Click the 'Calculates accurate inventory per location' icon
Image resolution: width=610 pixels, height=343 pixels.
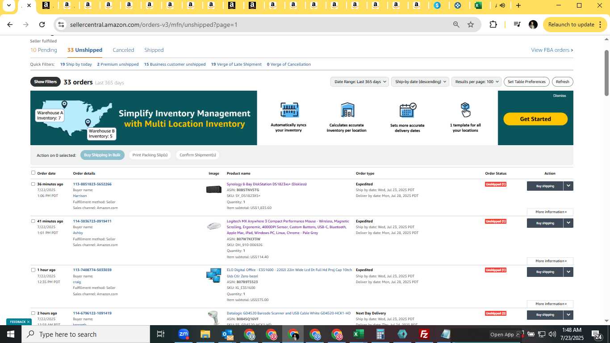(x=347, y=110)
